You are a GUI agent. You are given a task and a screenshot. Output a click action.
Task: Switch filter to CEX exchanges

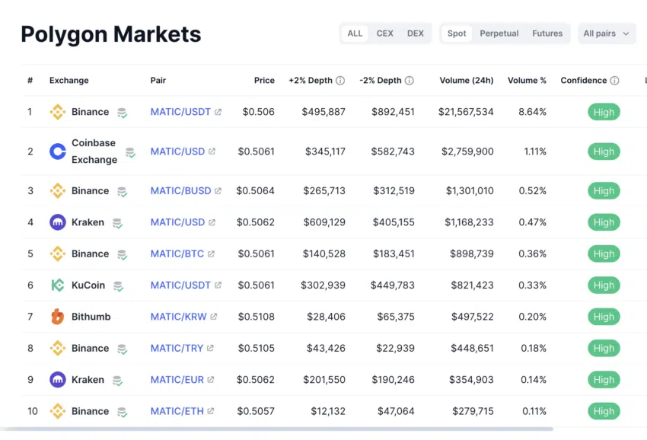(385, 33)
